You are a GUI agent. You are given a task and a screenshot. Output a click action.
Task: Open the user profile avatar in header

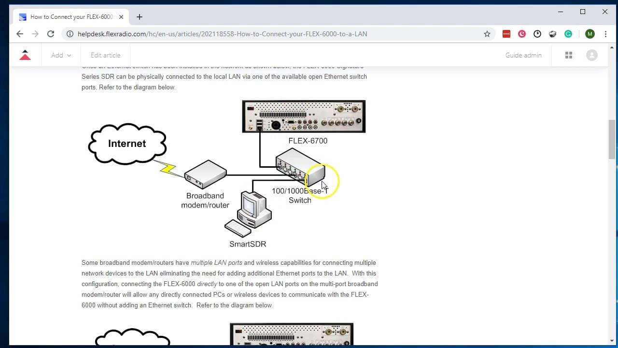point(591,55)
